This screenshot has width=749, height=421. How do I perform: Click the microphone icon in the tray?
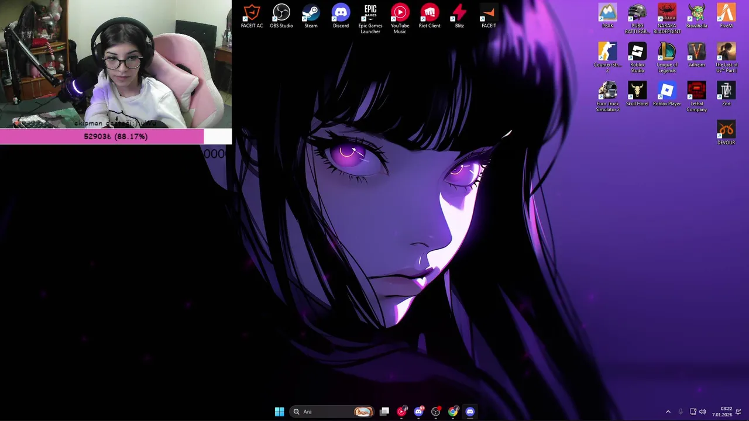[681, 412]
